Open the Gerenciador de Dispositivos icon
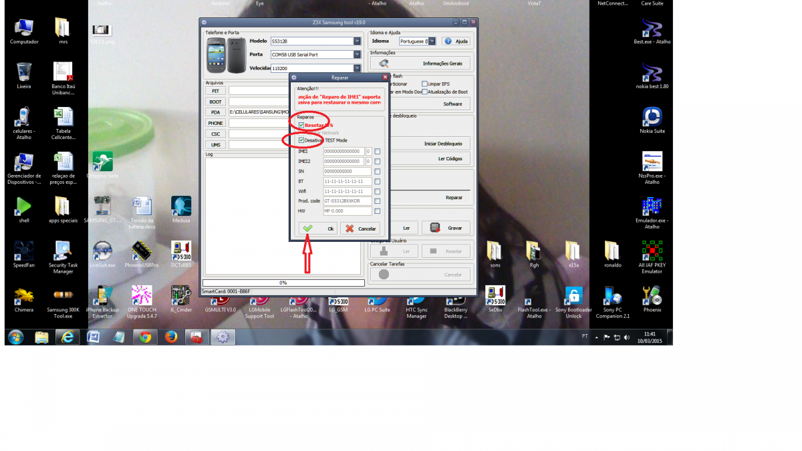 tap(24, 168)
